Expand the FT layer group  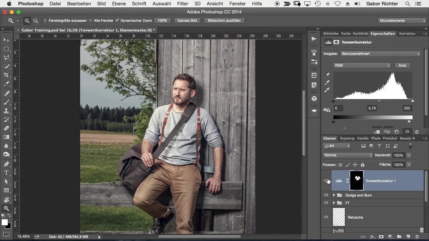click(334, 203)
